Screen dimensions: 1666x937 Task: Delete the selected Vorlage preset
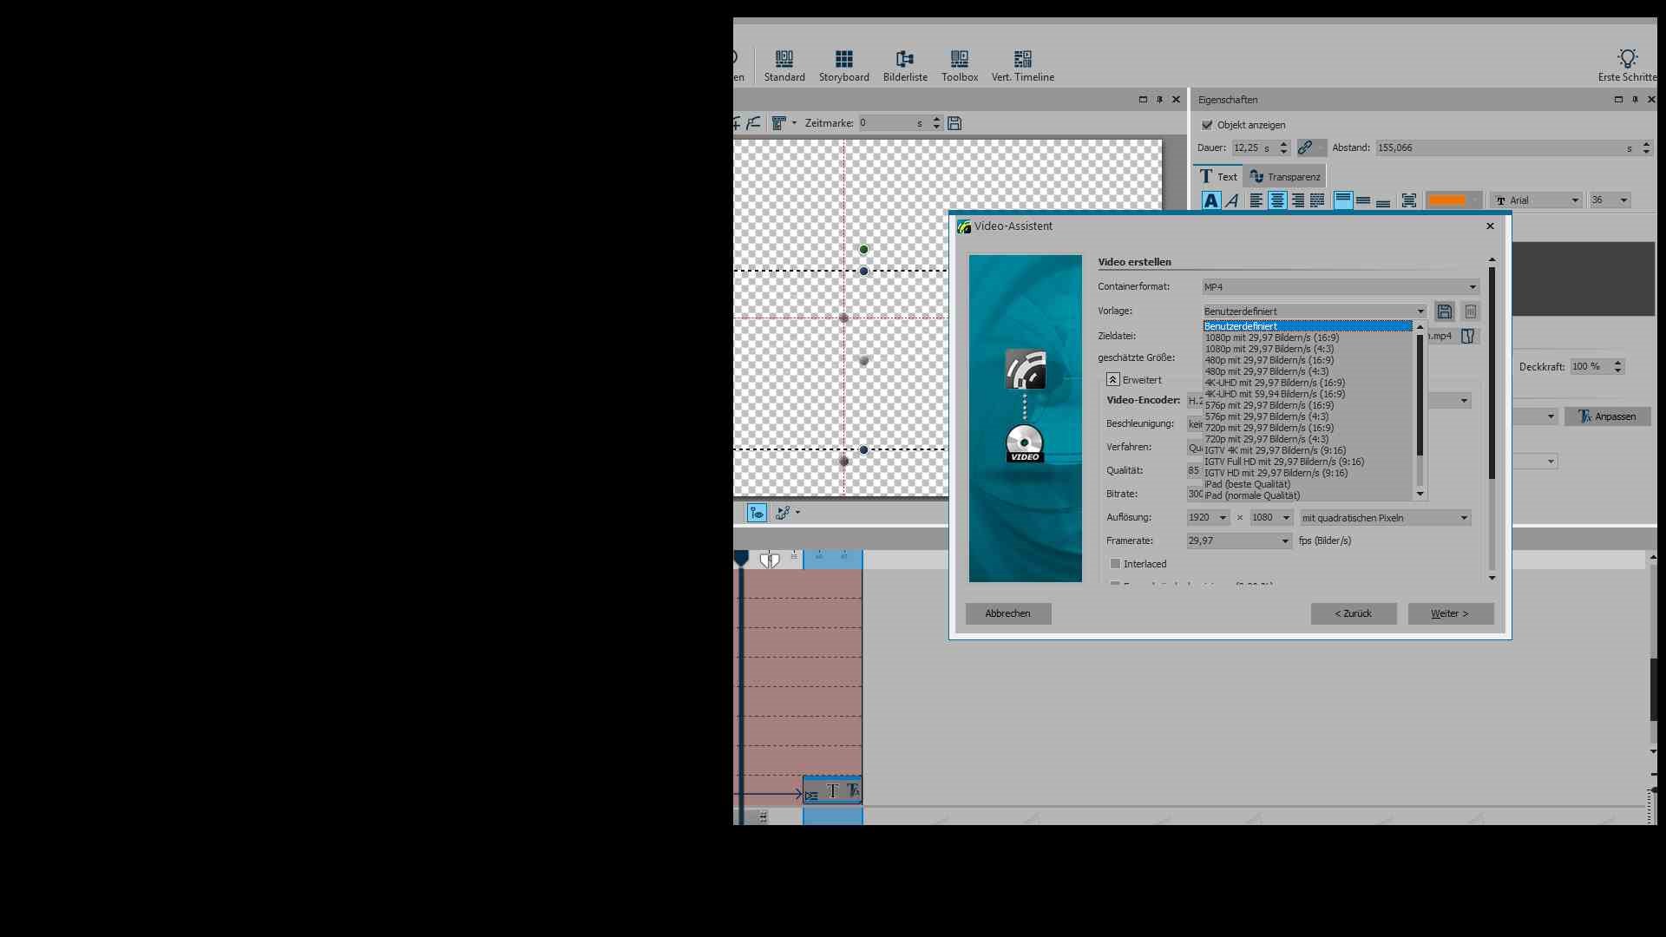[1470, 311]
